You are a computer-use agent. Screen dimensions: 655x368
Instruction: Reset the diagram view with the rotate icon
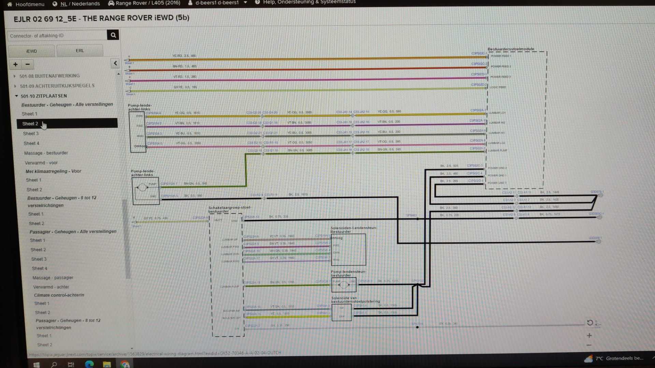[590, 322]
